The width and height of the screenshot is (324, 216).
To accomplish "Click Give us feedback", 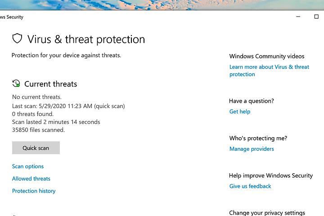I will pyautogui.click(x=250, y=186).
